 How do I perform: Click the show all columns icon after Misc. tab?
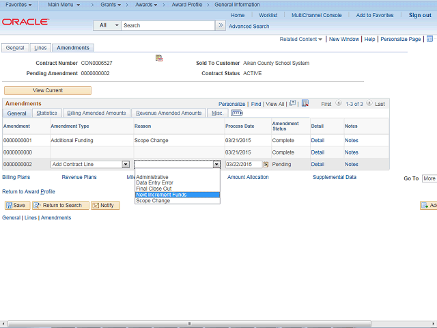tap(237, 113)
